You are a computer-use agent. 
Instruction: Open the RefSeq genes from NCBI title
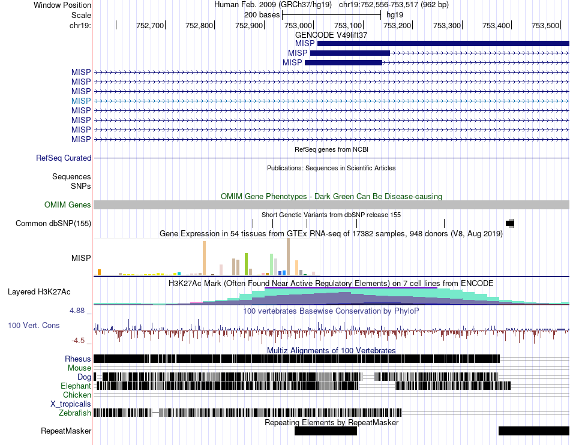[x=332, y=149]
